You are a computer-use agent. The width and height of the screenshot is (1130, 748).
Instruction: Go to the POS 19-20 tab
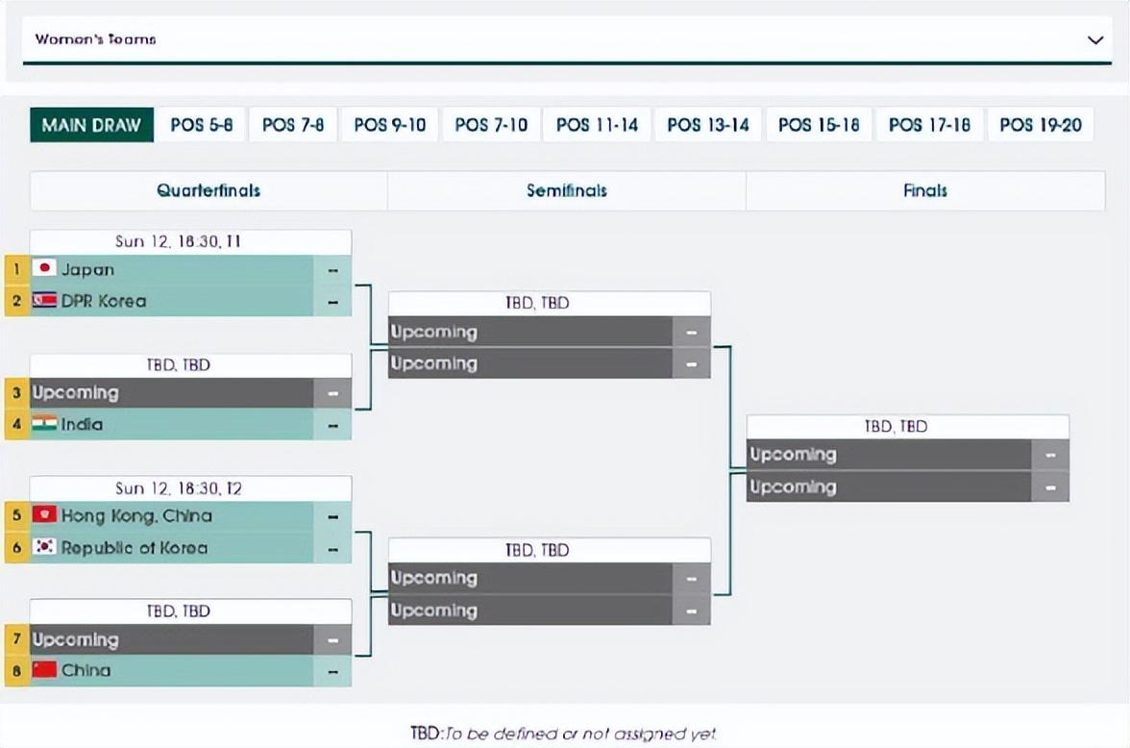coord(1041,125)
